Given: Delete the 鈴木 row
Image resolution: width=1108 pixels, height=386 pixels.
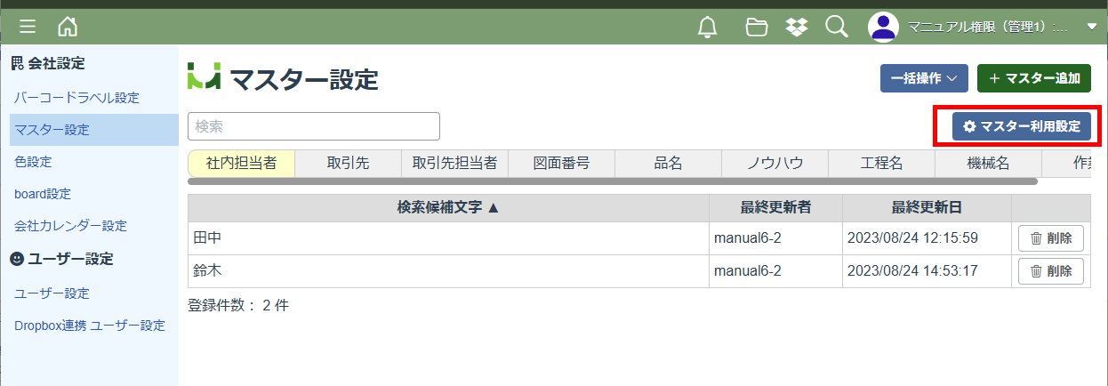Looking at the screenshot, I should point(1051,270).
